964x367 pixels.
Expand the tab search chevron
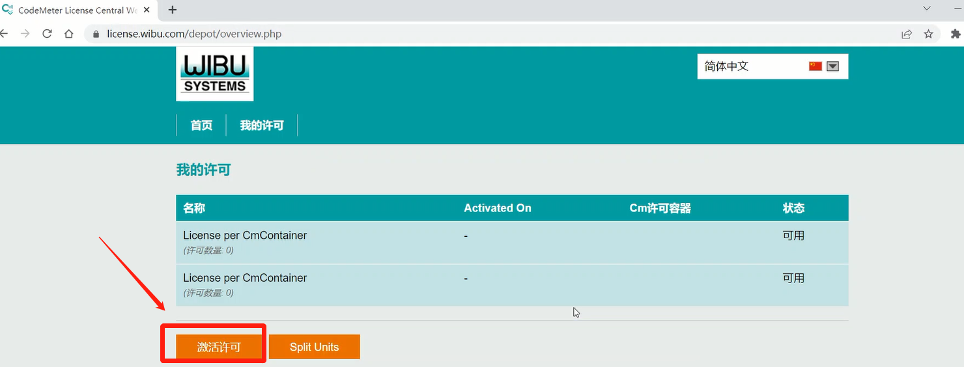[x=927, y=8]
